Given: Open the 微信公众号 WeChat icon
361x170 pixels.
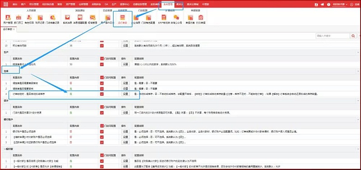Looking at the screenshot, I should (176, 19).
